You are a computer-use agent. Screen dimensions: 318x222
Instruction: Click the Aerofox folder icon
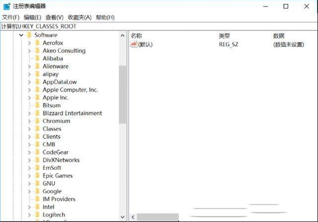[37, 43]
